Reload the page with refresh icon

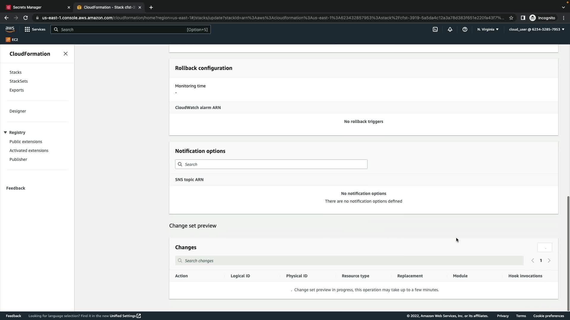(26, 18)
